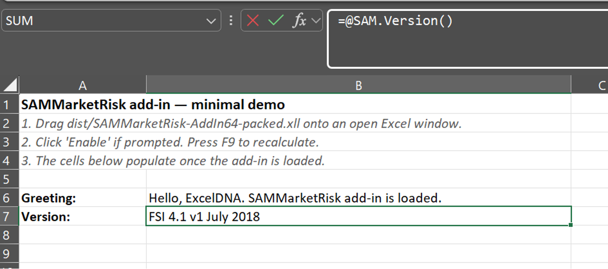Select empty cell A5
The width and height of the screenshot is (608, 269).
point(83,179)
